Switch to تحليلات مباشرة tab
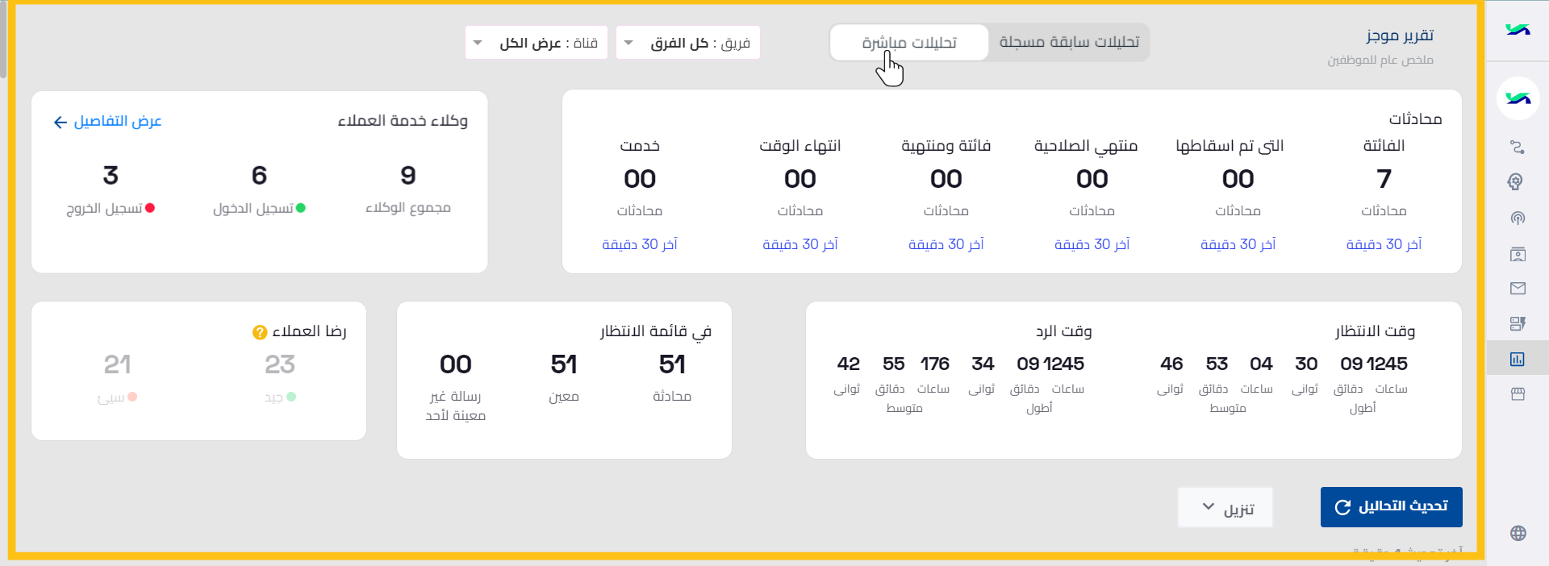Viewport: 1549px width, 566px height. 909,42
